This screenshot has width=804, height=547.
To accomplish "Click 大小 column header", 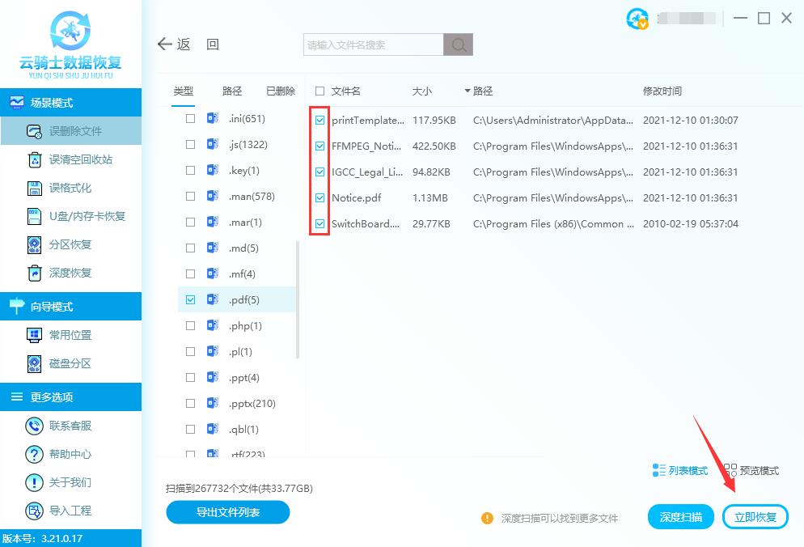I will [x=422, y=91].
